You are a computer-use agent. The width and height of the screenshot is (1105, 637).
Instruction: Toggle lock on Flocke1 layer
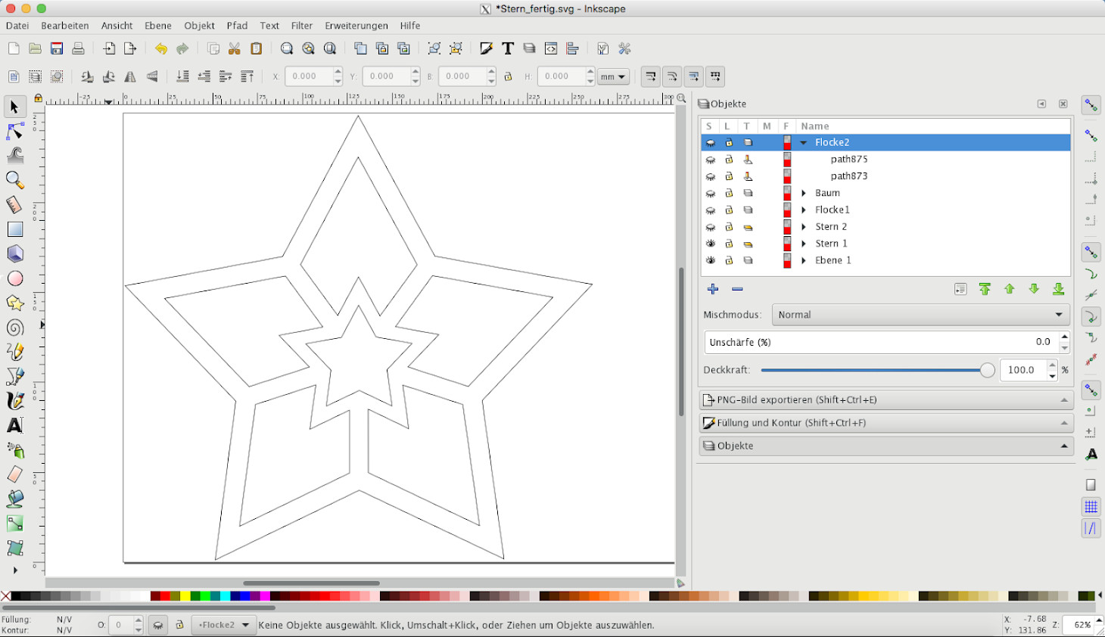729,210
